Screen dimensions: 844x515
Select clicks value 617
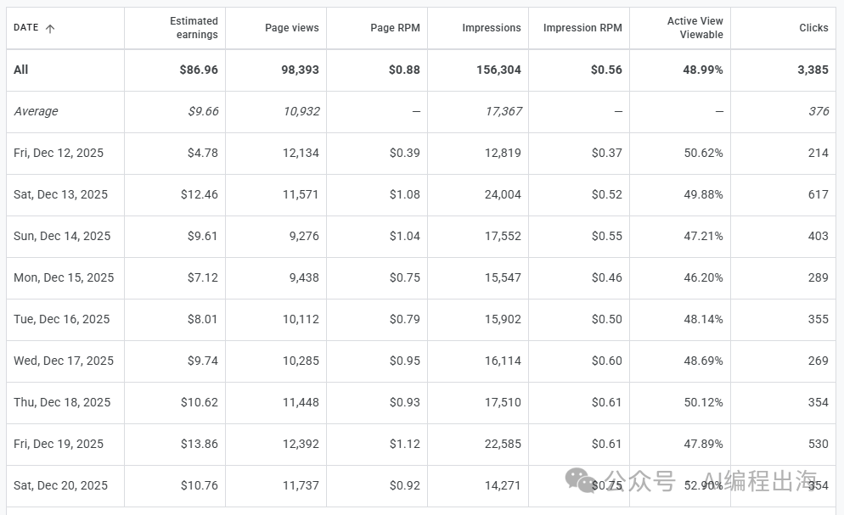tap(819, 194)
